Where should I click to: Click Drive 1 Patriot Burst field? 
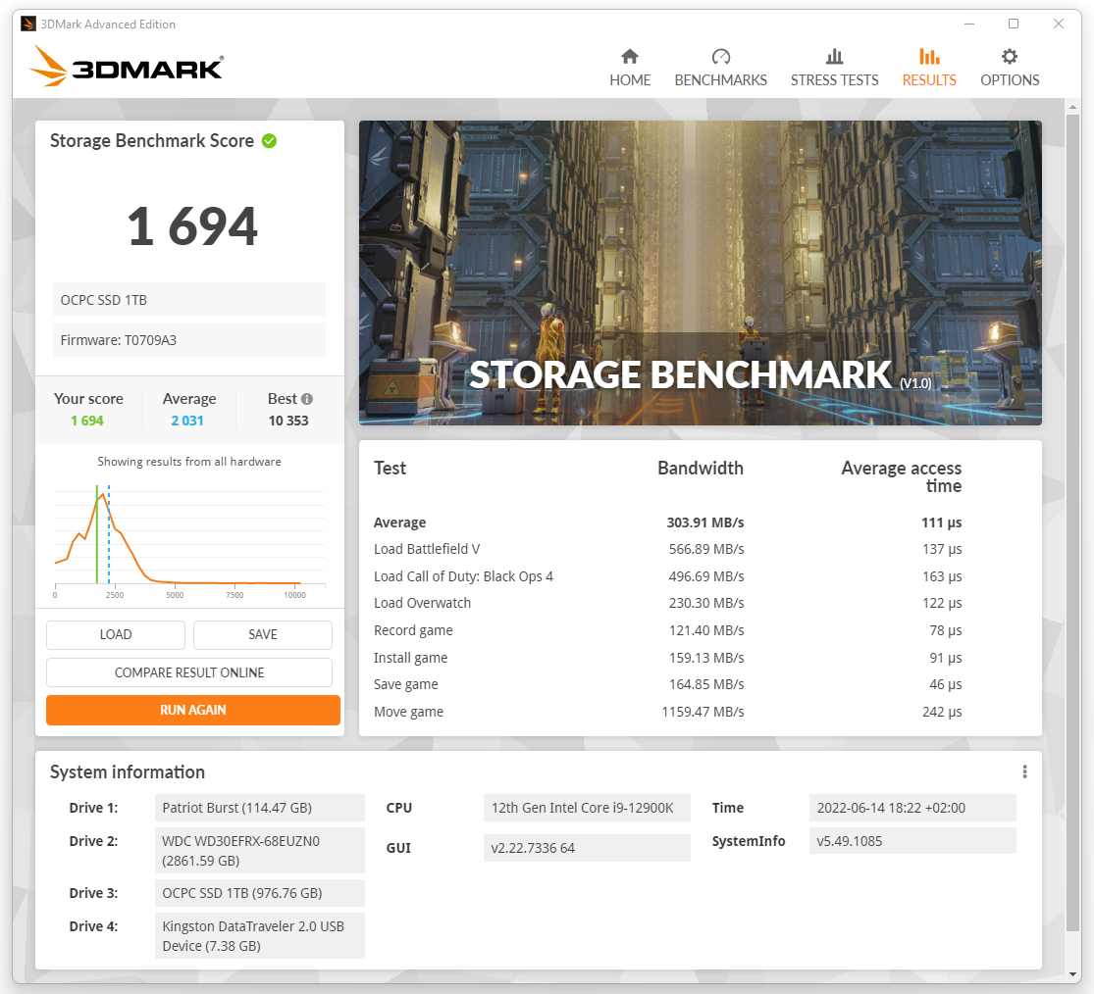[x=260, y=808]
